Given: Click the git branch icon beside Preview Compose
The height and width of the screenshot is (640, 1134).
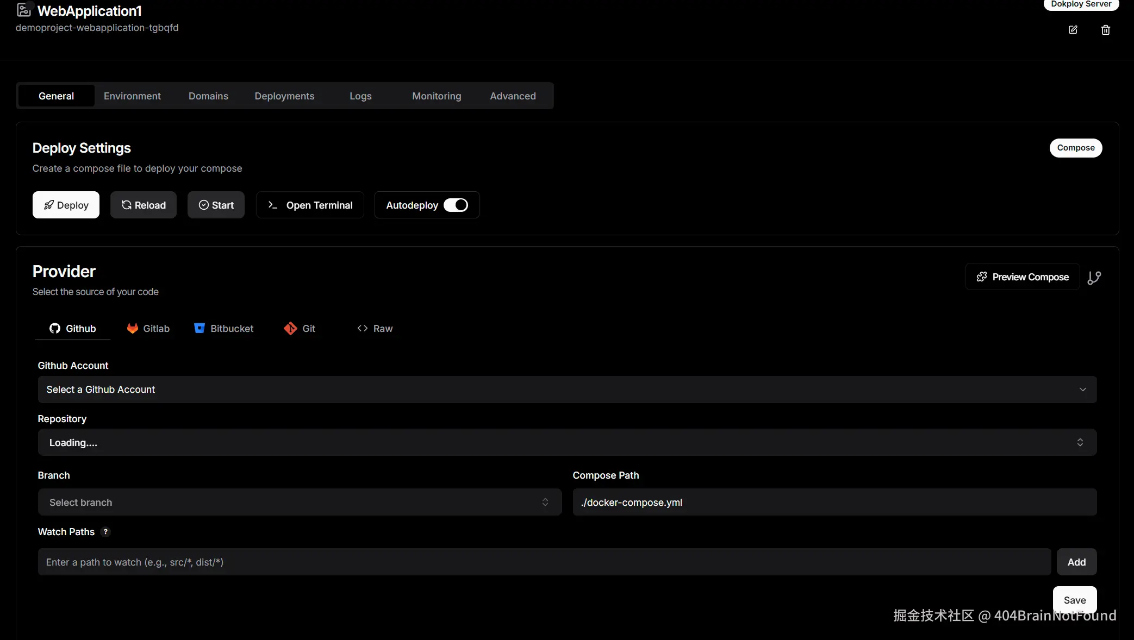Looking at the screenshot, I should 1094,278.
